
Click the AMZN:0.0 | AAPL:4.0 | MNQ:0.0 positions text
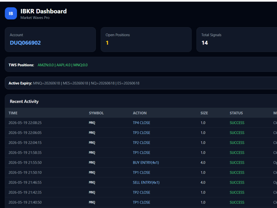coord(63,65)
